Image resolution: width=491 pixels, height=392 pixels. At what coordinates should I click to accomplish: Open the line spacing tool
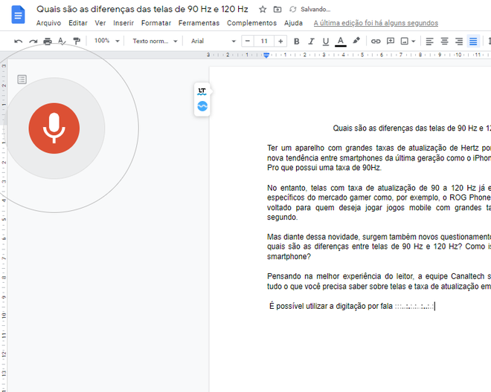pyautogui.click(x=489, y=42)
